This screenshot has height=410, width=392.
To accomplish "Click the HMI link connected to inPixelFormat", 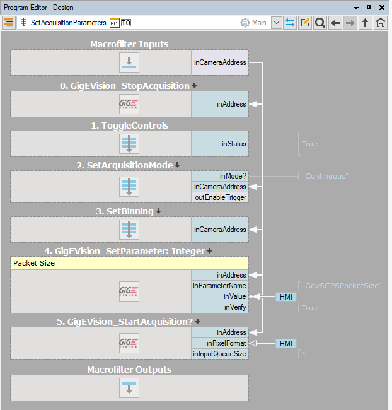I will (x=284, y=343).
